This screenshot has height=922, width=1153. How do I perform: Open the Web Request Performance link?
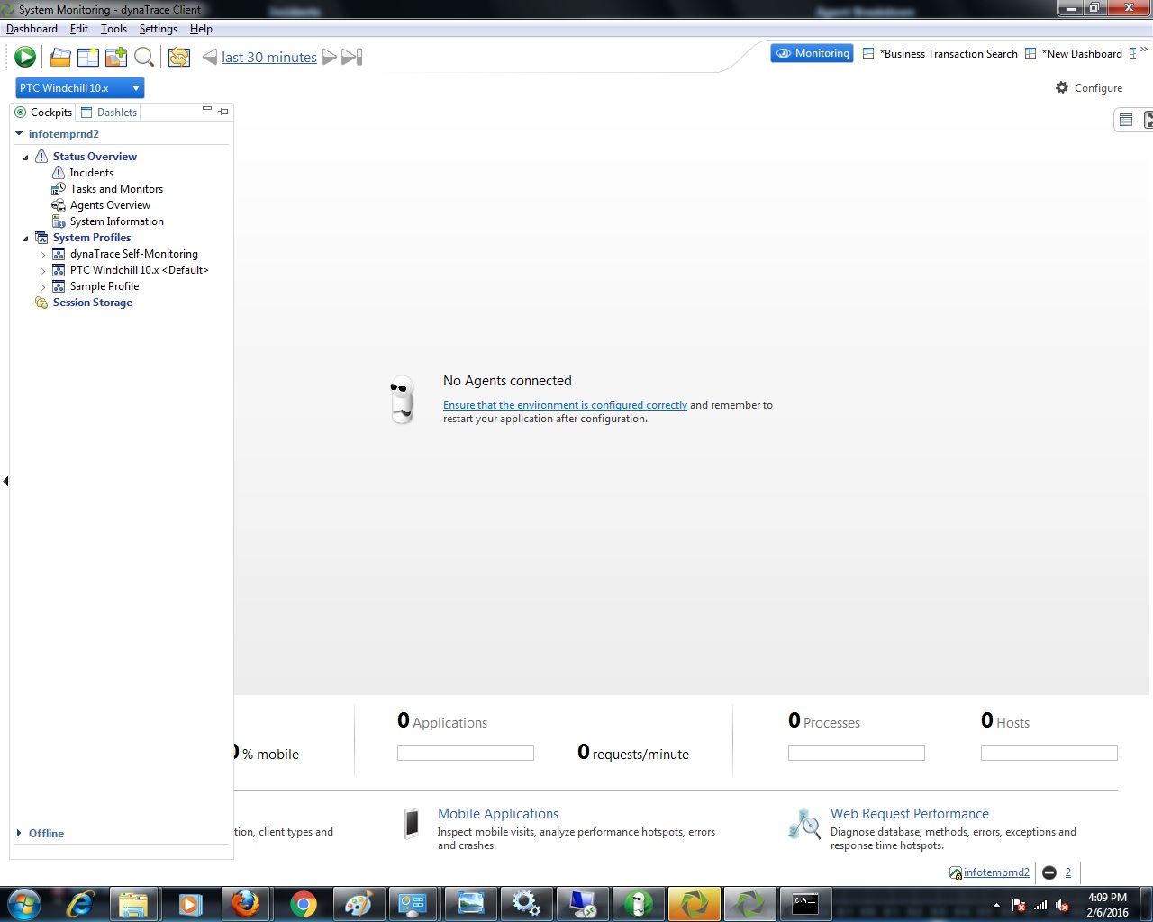910,814
